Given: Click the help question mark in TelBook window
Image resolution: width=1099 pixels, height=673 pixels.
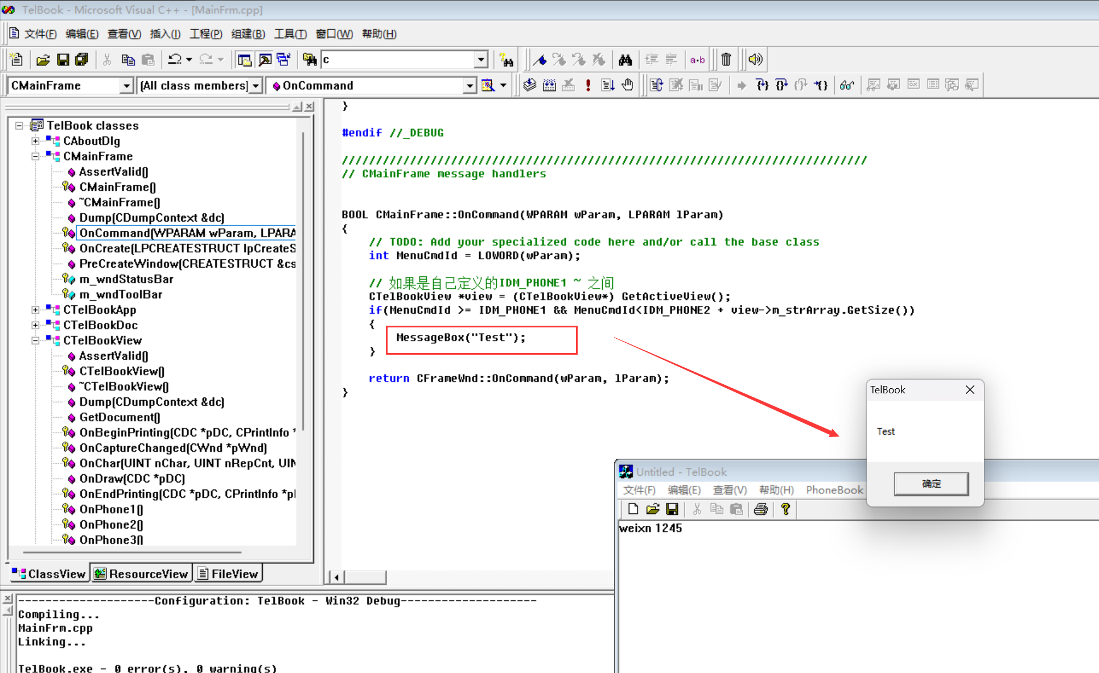Looking at the screenshot, I should coord(785,509).
